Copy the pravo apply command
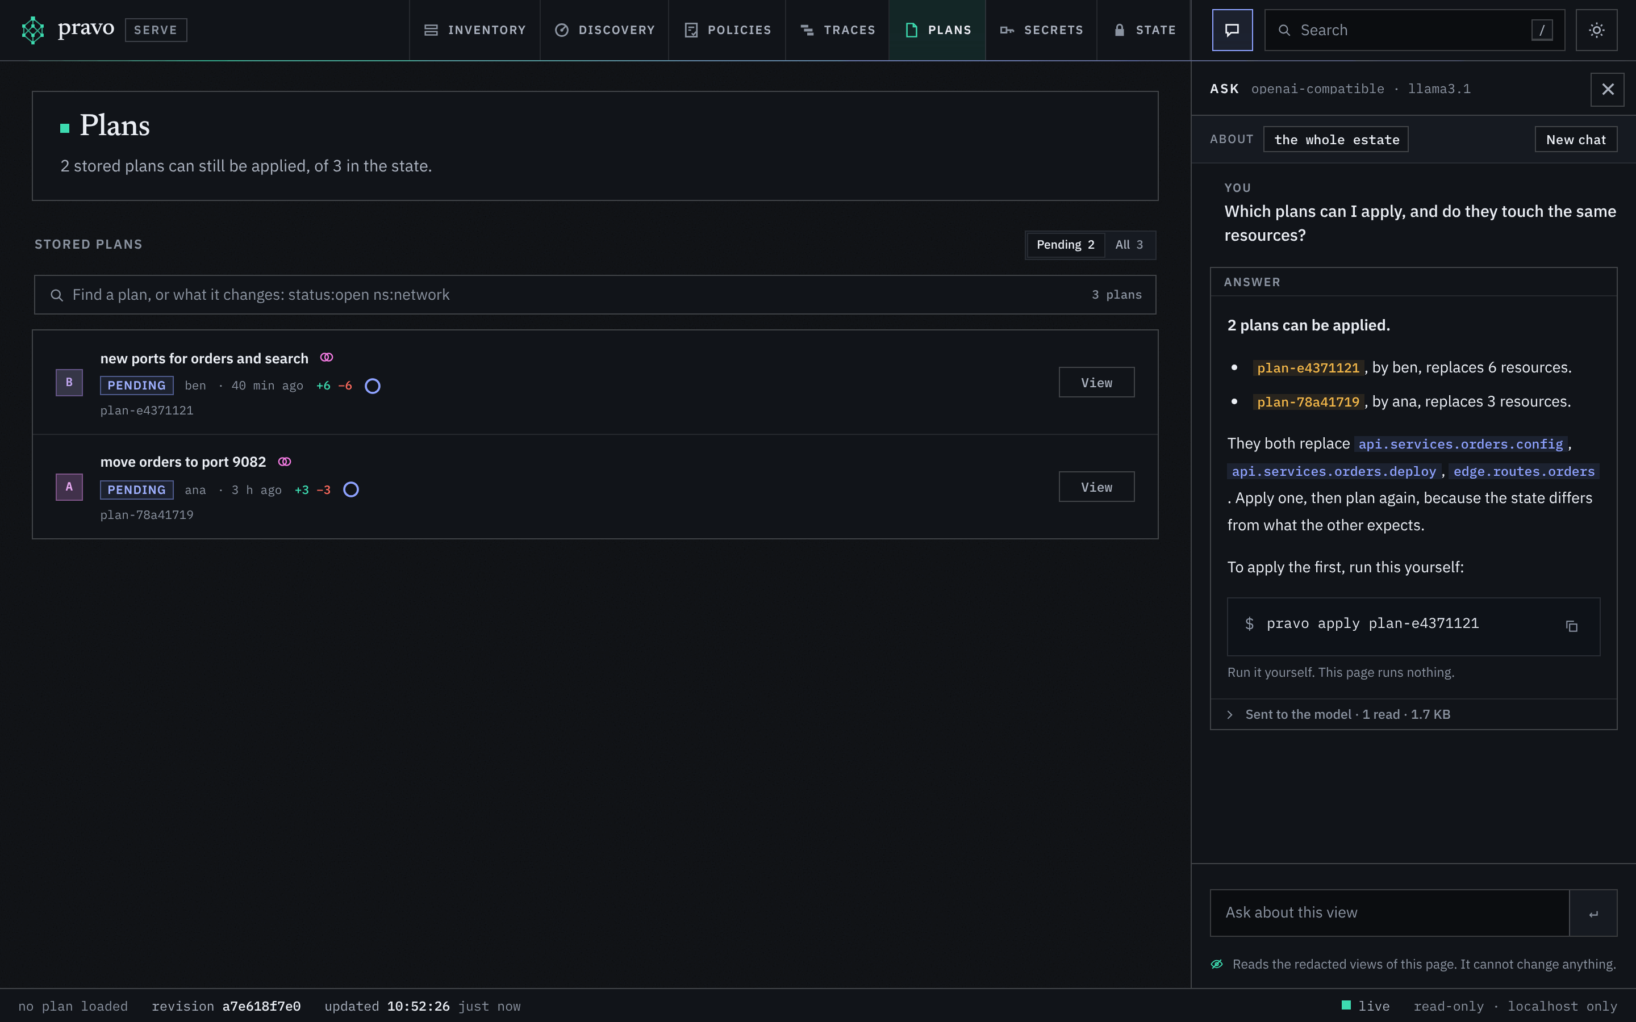 click(x=1571, y=626)
